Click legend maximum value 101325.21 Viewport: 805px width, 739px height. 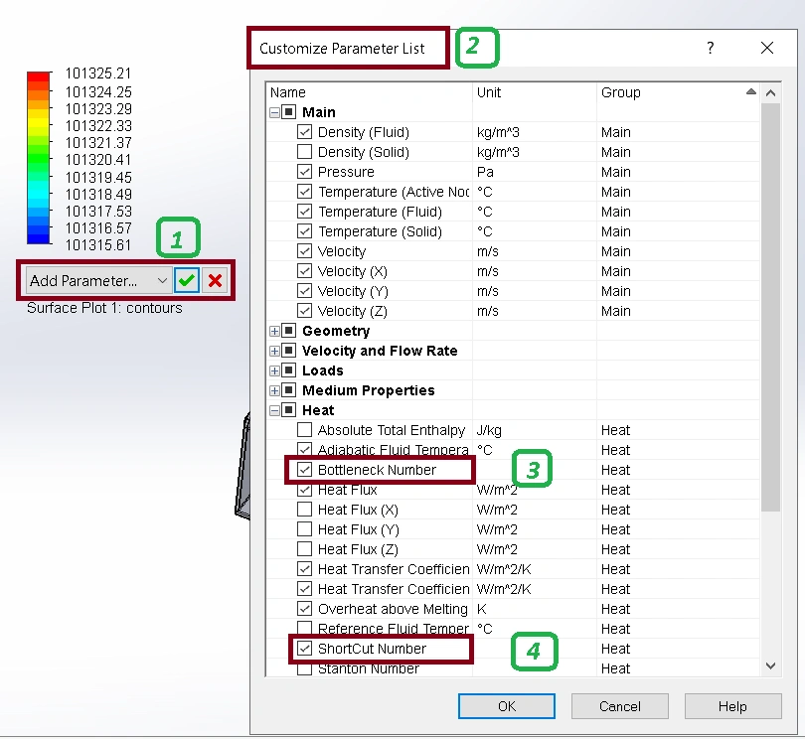98,74
